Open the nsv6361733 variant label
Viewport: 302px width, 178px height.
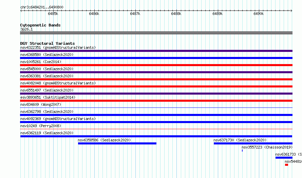pos(288,154)
